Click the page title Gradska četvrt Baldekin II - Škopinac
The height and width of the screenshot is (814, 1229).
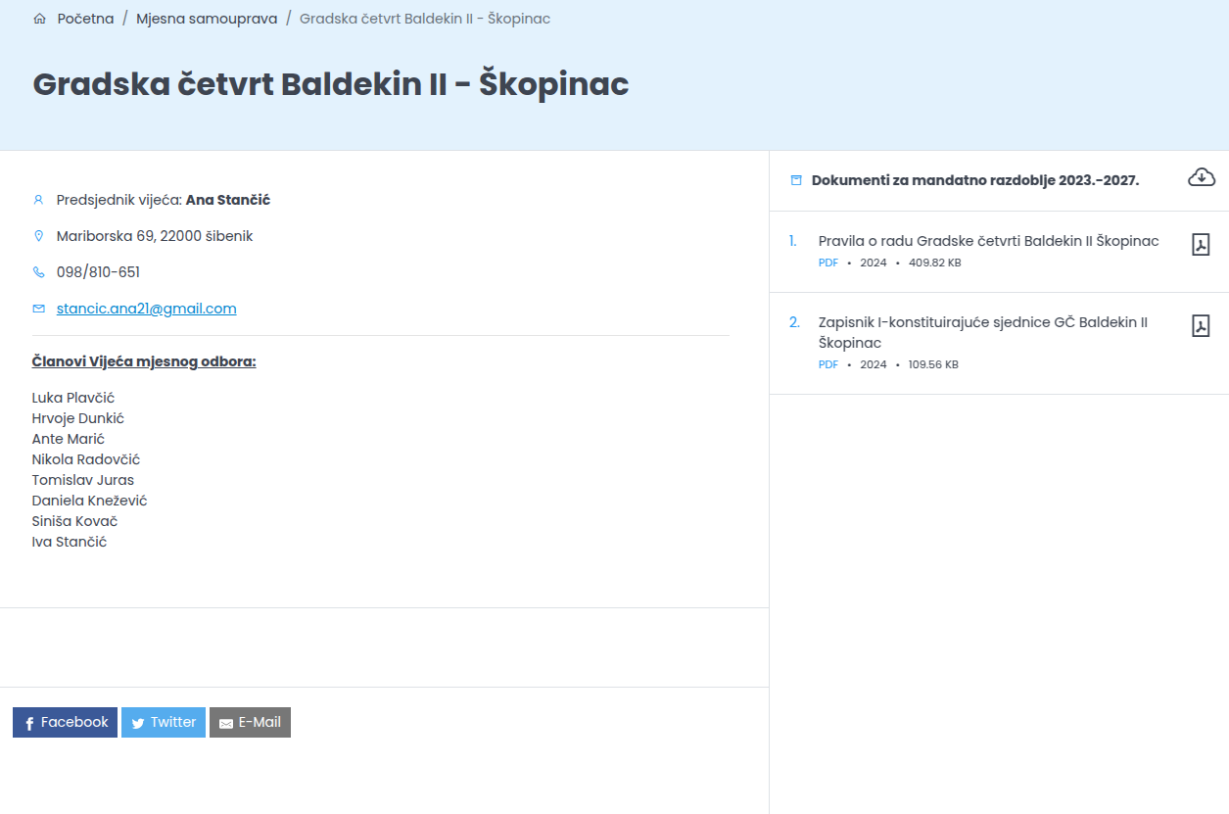click(331, 84)
